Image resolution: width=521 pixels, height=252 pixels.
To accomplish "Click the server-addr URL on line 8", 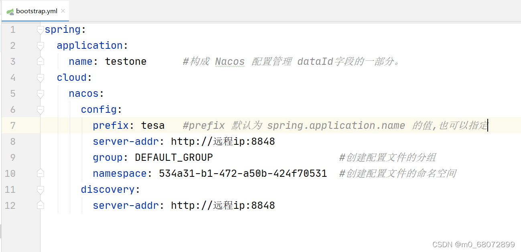I will tap(223, 141).
